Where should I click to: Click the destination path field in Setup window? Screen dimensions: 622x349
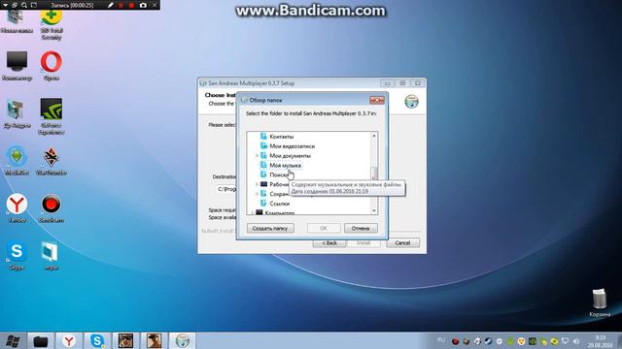226,190
